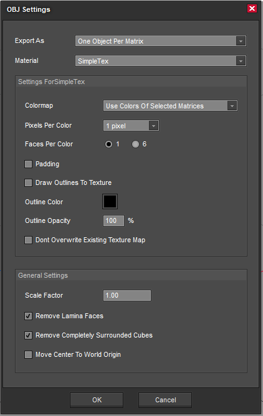Click the OBJ Settings title text
The image size is (263, 416).
coord(29,9)
